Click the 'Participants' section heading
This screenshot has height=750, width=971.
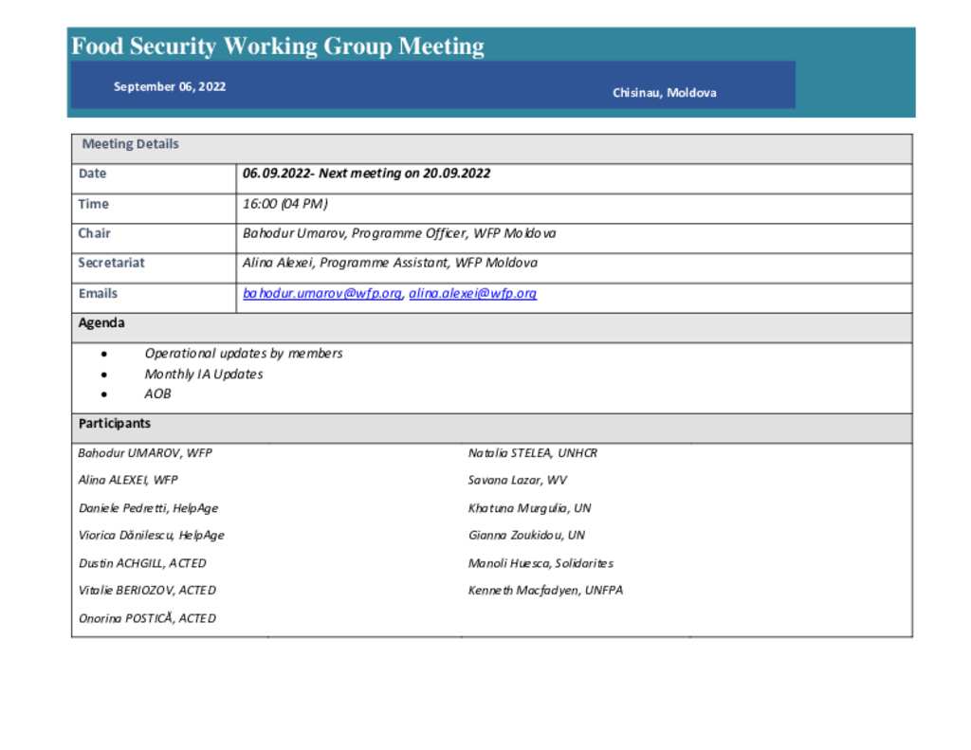(x=115, y=424)
